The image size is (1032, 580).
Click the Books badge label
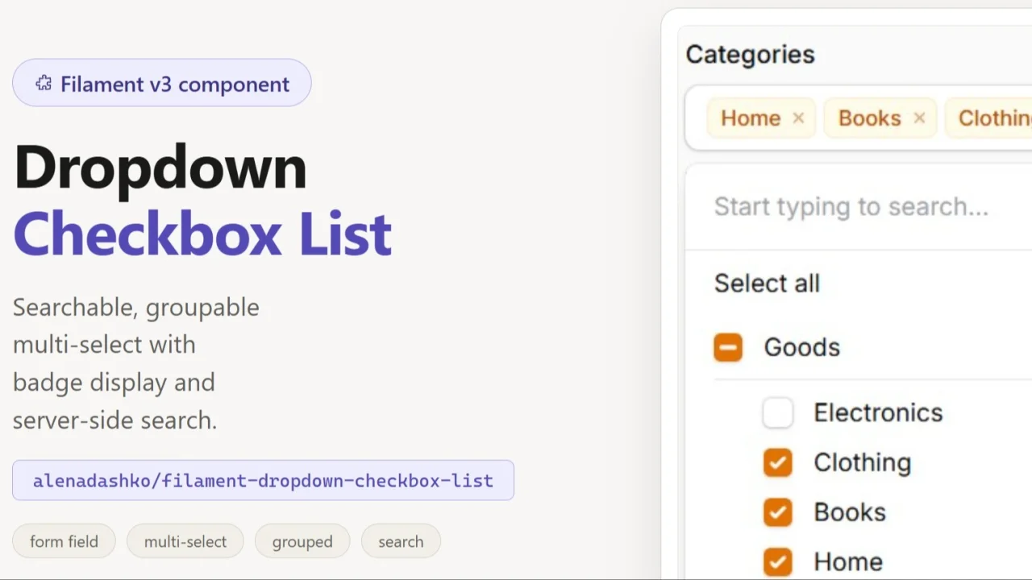869,118
